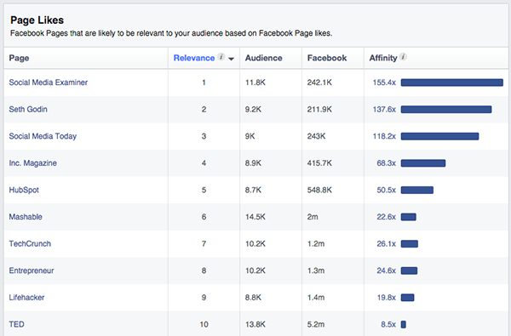Viewport: 511px width, 336px height.
Task: Select the 68.3x affinity value
Action: (x=386, y=163)
